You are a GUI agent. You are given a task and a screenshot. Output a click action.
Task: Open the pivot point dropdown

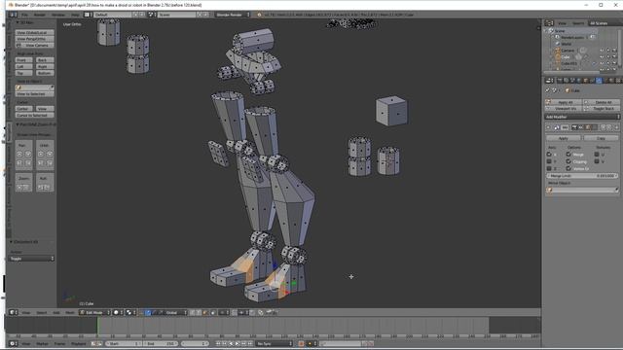pyautogui.click(x=131, y=313)
